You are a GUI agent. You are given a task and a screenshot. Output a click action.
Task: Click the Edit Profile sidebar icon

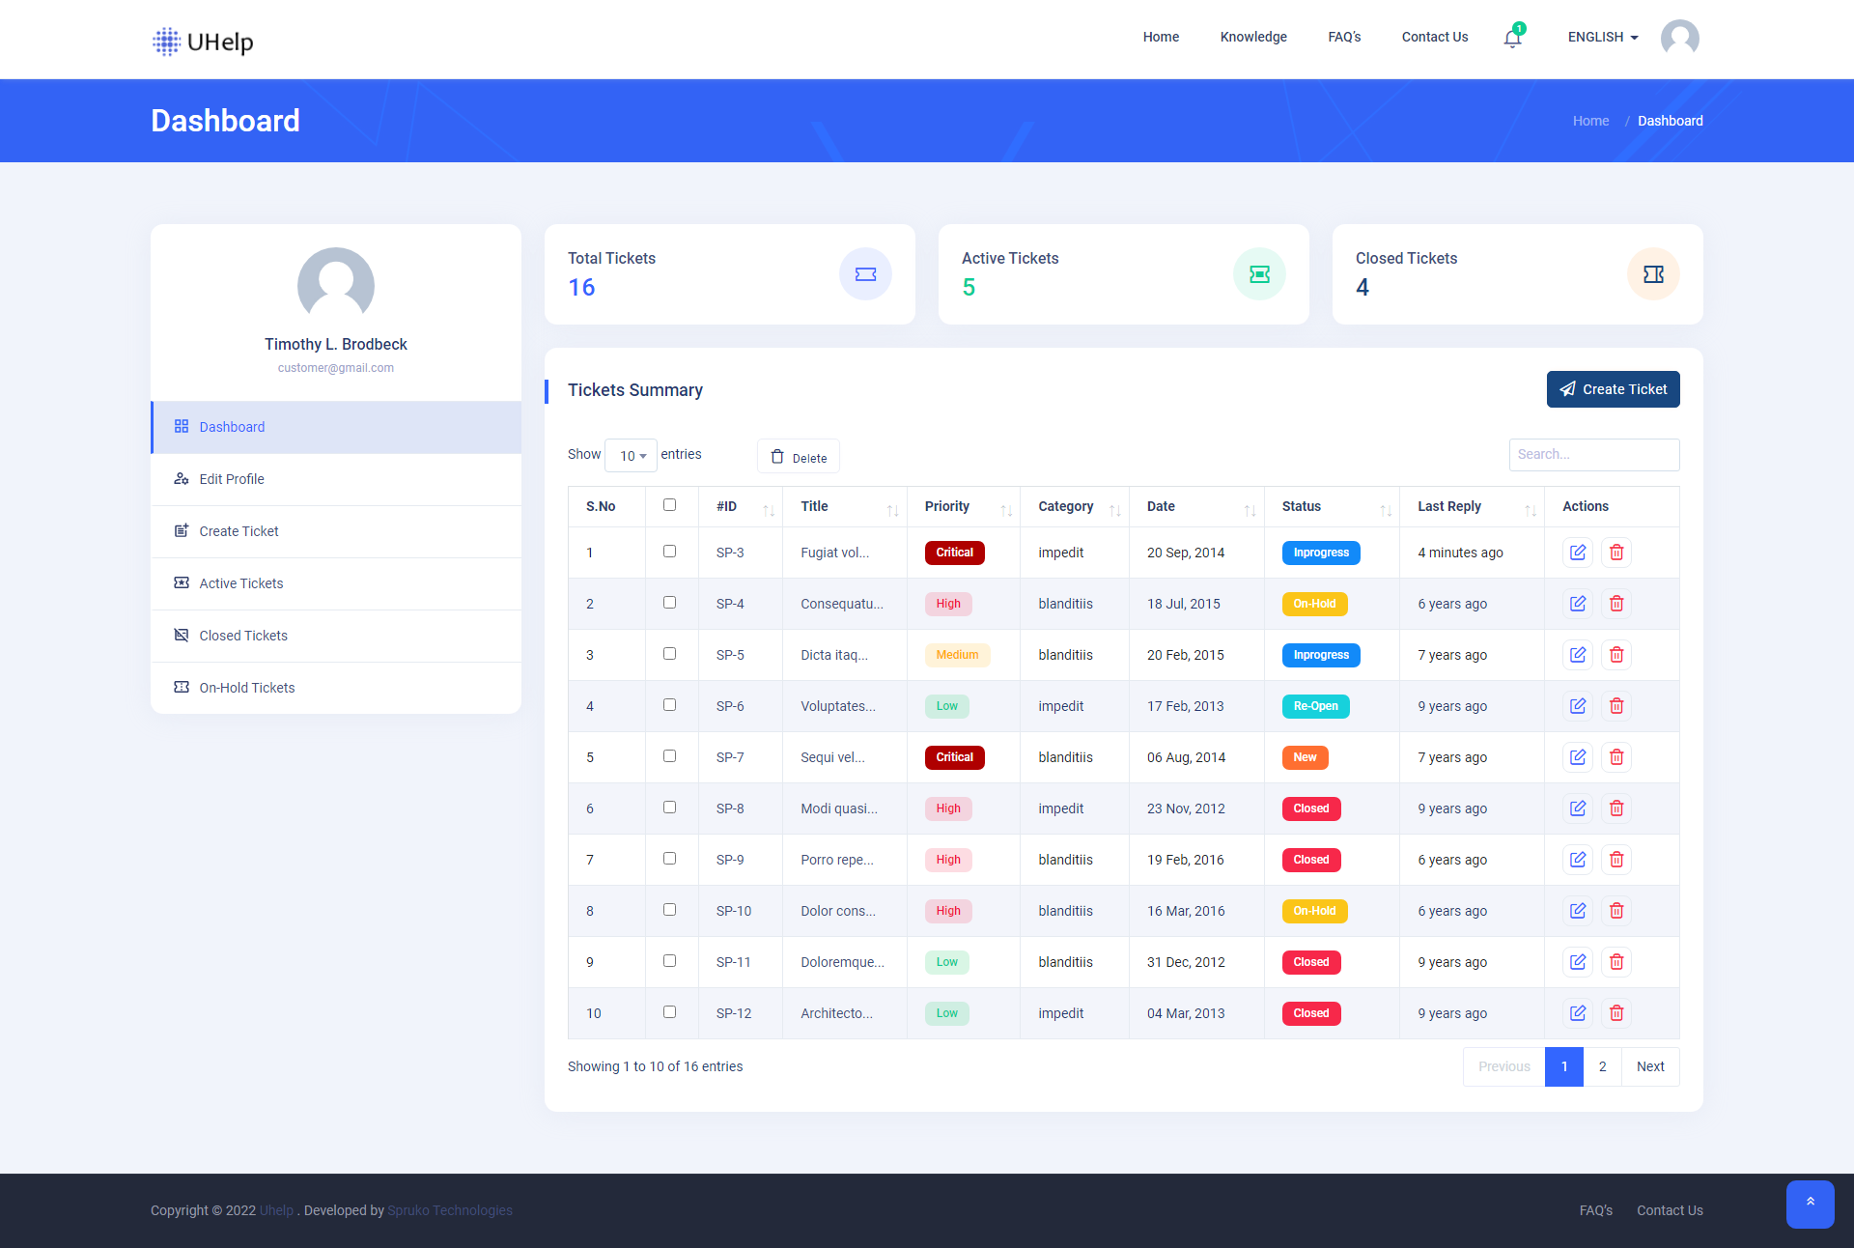point(182,478)
